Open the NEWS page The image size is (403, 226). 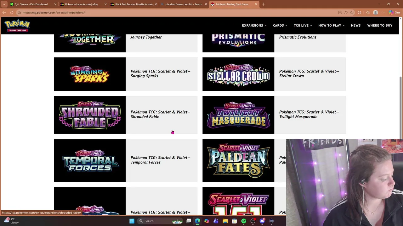click(x=356, y=25)
